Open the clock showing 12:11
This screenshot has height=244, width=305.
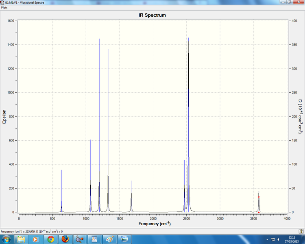pyautogui.click(x=292, y=240)
